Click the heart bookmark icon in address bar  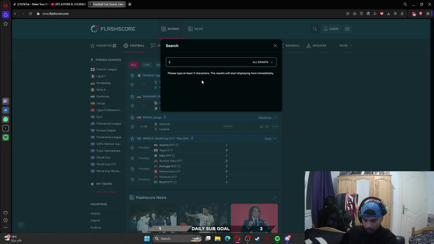382,14
